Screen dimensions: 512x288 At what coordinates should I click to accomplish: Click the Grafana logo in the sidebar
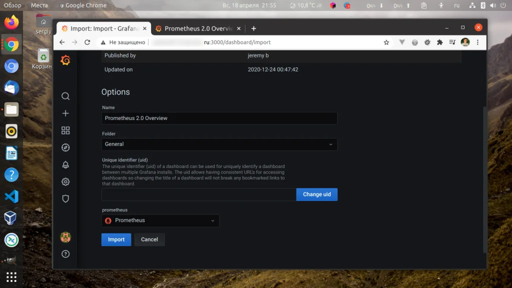tap(65, 61)
